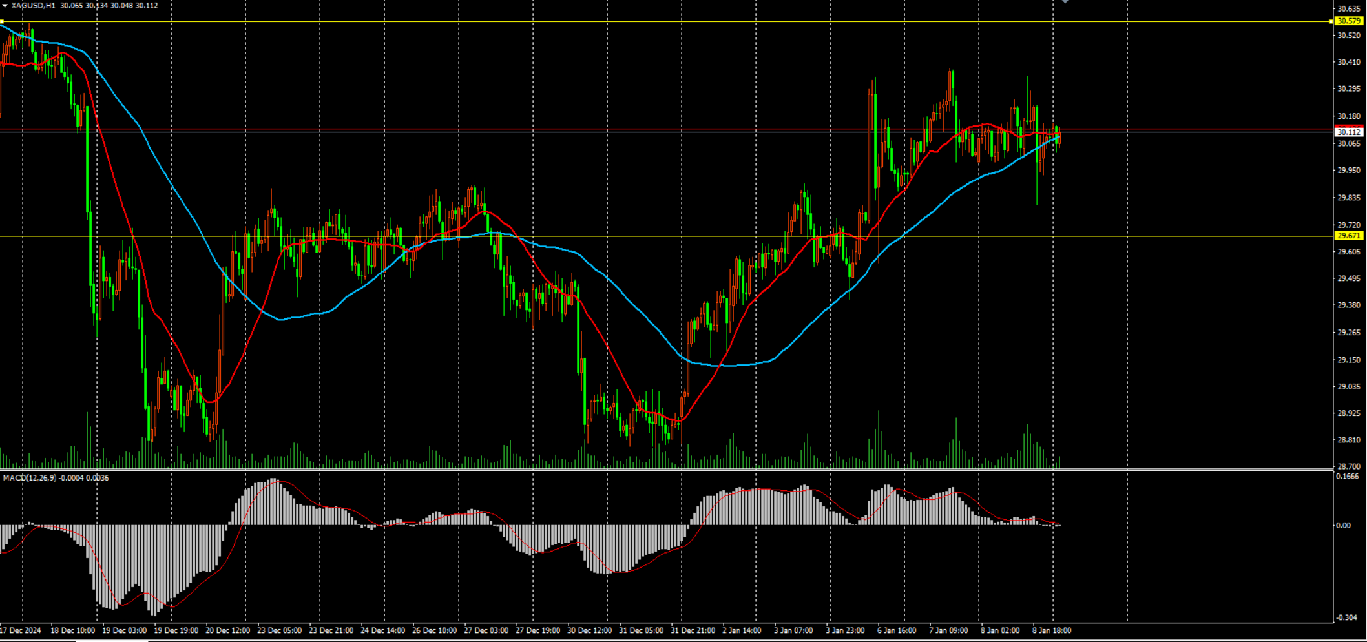The image size is (1367, 642).
Task: Select the time label '17 Dec 2024'
Action: point(21,630)
